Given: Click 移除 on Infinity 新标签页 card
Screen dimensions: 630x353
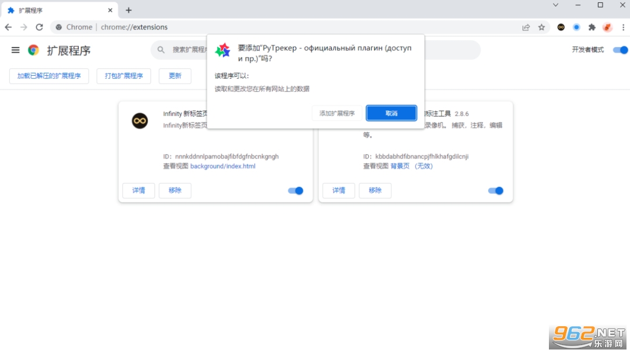Looking at the screenshot, I should [x=175, y=190].
